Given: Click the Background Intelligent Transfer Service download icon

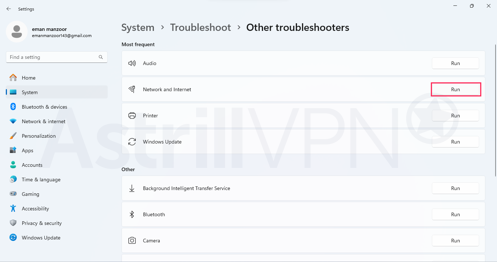Looking at the screenshot, I should coord(132,188).
